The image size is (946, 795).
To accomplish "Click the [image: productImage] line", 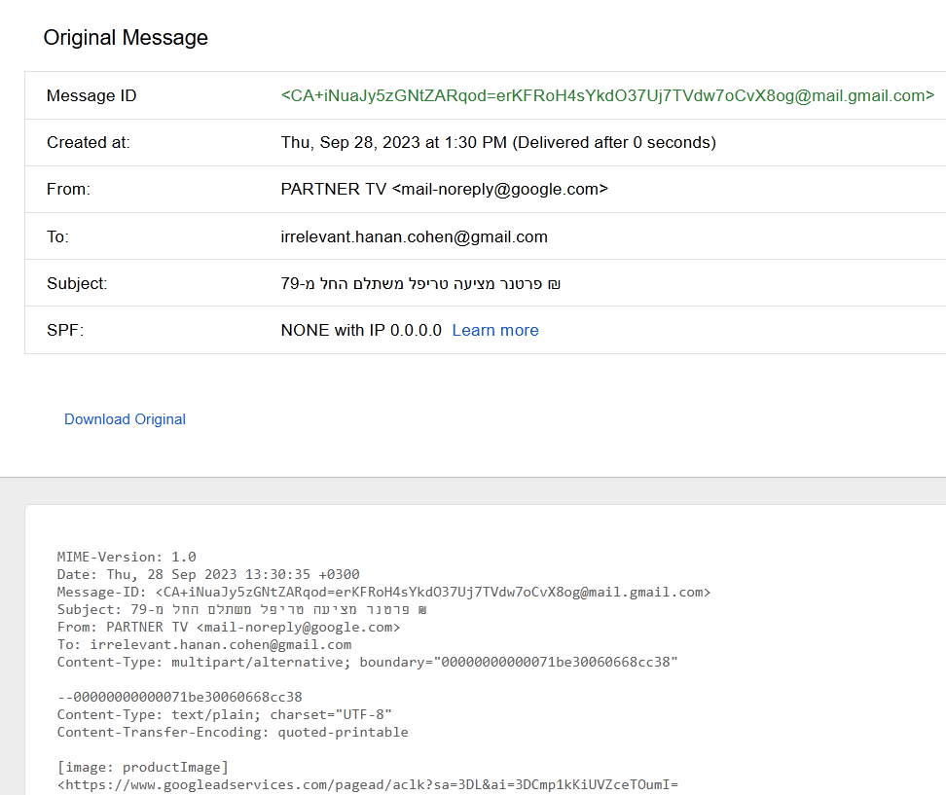I will 143,767.
